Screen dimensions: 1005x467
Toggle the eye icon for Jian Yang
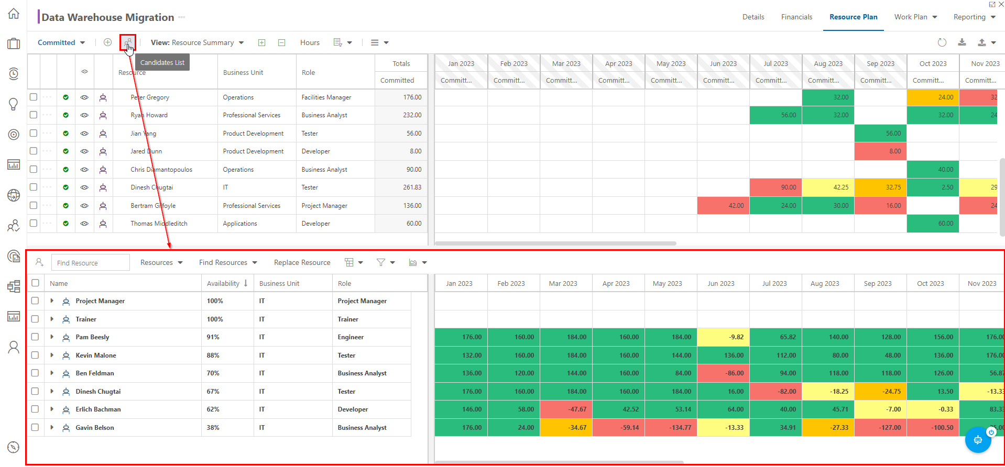point(84,134)
